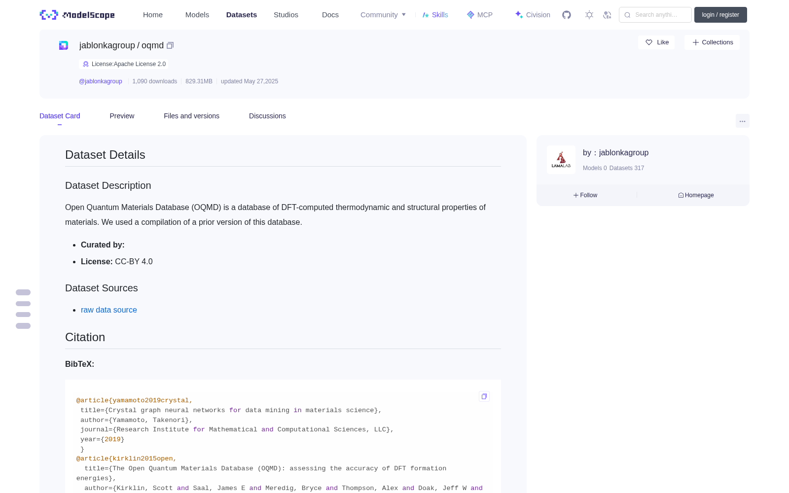Copy dataset name jablonkagroup/oqmd icon
The image size is (789, 493).
pyautogui.click(x=170, y=45)
